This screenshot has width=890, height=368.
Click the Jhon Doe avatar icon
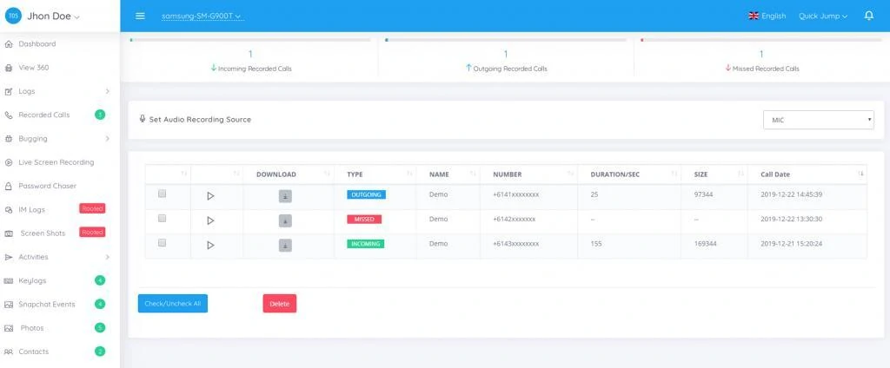(13, 16)
